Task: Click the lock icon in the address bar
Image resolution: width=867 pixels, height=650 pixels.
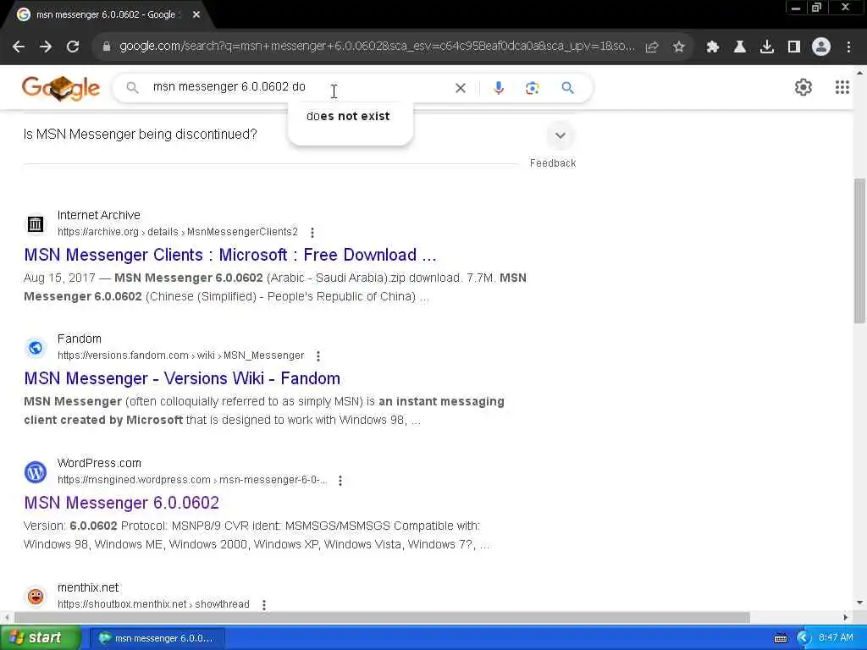Action: point(107,47)
